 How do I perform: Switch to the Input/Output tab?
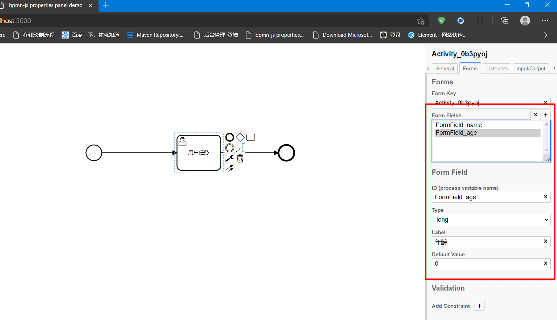[531, 69]
